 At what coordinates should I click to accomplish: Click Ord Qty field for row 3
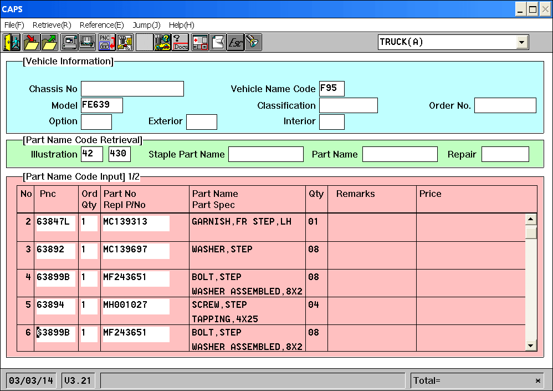tap(89, 251)
